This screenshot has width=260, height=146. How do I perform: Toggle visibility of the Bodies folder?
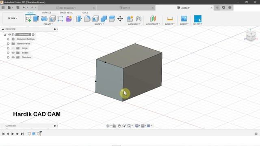pyautogui.click(x=13, y=53)
